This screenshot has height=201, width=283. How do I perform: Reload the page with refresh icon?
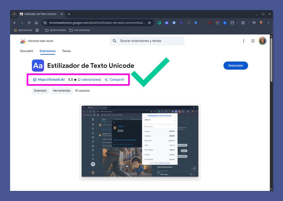29,23
